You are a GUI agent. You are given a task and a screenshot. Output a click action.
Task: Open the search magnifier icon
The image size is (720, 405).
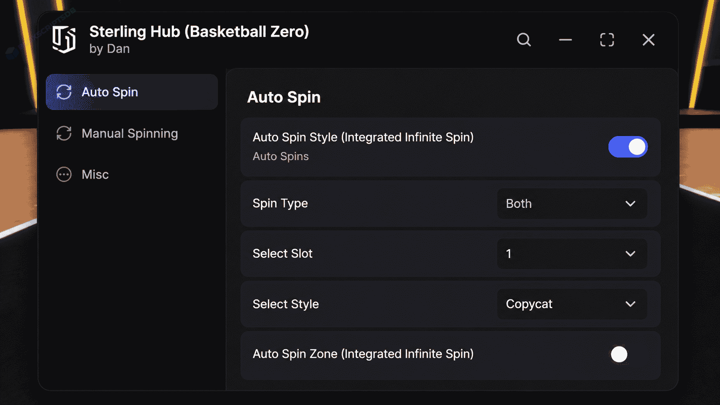(524, 40)
